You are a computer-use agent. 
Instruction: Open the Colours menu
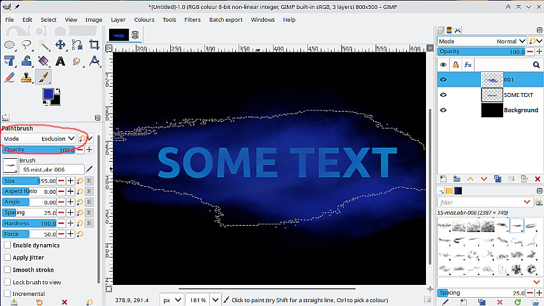point(144,20)
